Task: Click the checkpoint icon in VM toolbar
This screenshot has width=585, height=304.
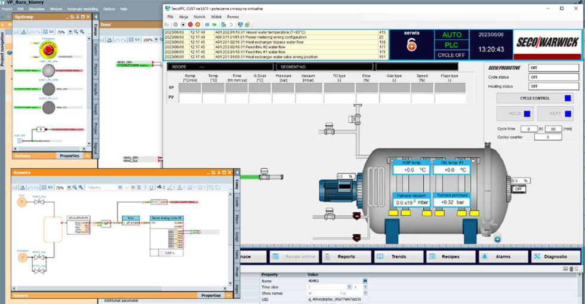Action: pyautogui.click(x=223, y=24)
